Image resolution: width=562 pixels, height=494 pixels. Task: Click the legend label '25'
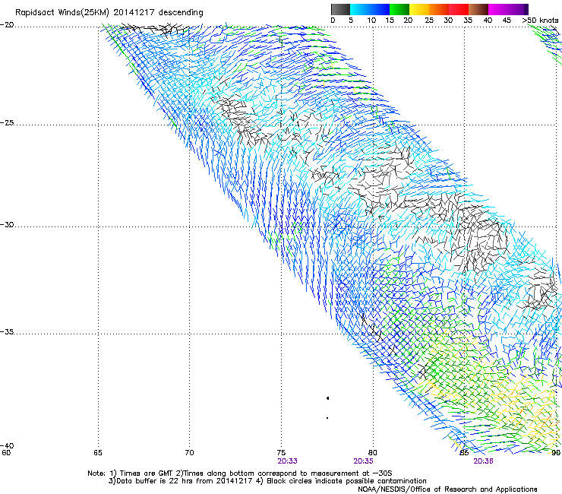[x=429, y=21]
